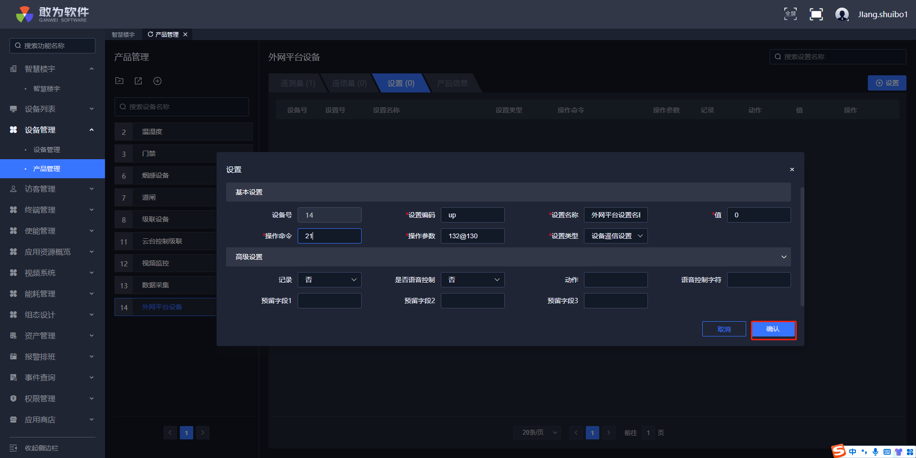Screen dimensions: 916x458
Task: Switch to the 智慧楼宇 tab
Action: tap(123, 34)
